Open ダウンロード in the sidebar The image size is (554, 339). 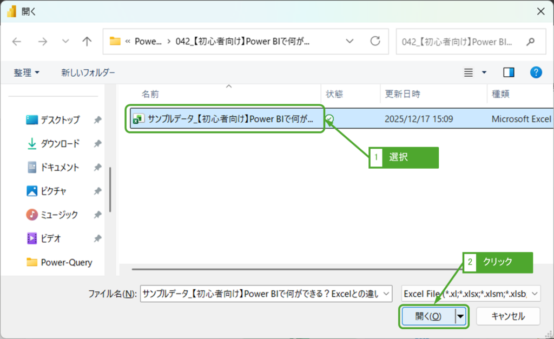[60, 143]
